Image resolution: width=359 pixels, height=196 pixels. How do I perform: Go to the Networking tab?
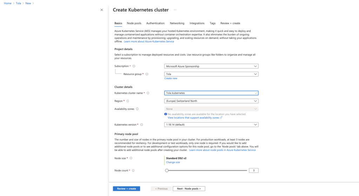[x=177, y=23]
